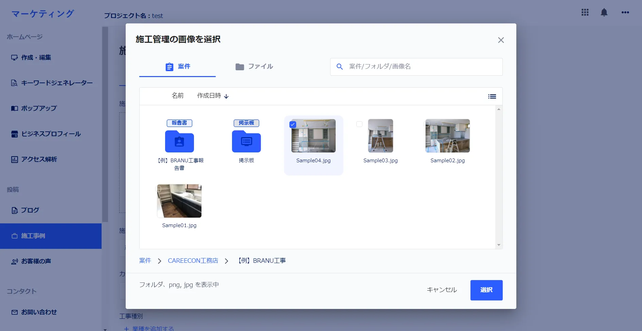Click file list scrollbar up arrow

pos(499,109)
